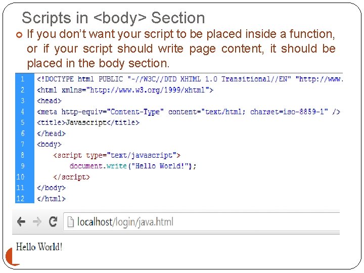Click line number 4 in code gutter
Viewport: 364px width, 273px height.
point(23,112)
